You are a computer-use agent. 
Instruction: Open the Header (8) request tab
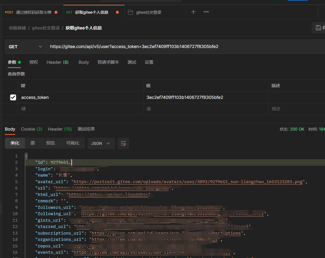pos(57,62)
